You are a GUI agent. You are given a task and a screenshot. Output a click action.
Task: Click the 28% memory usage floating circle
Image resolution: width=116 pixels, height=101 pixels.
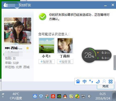coord(89,55)
